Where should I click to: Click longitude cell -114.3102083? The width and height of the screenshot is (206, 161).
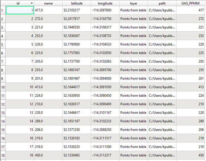[x=105, y=61]
